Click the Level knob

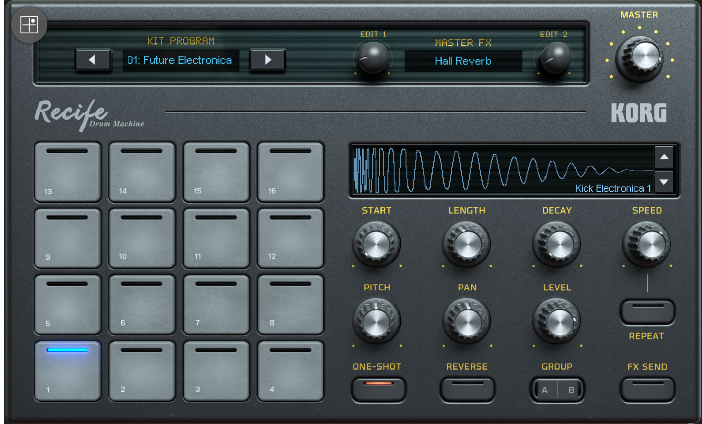pyautogui.click(x=557, y=321)
